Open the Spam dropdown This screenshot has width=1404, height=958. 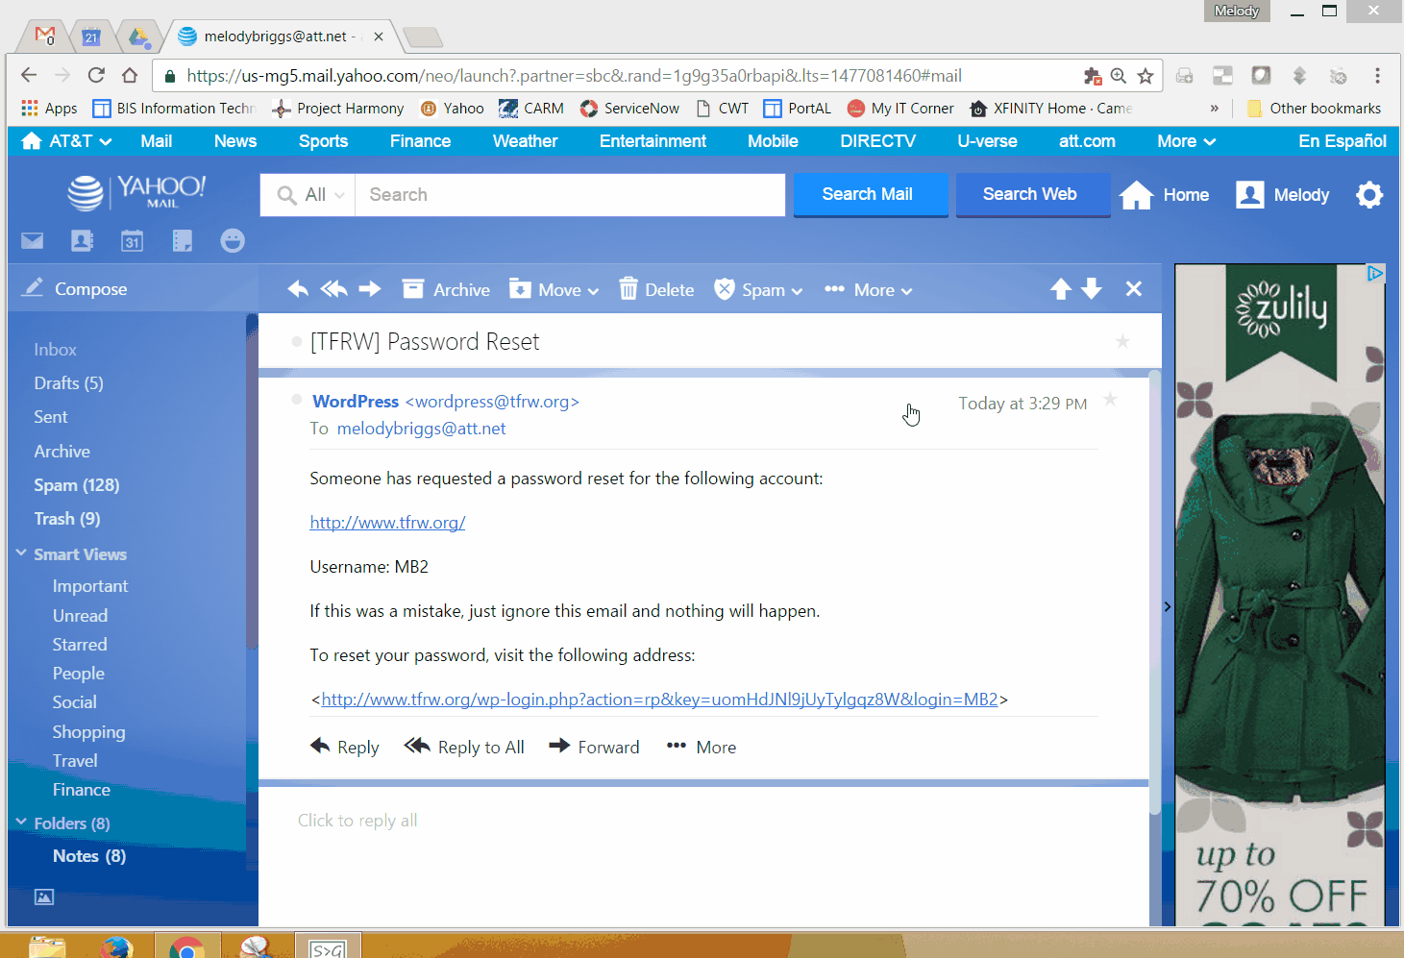(x=758, y=289)
